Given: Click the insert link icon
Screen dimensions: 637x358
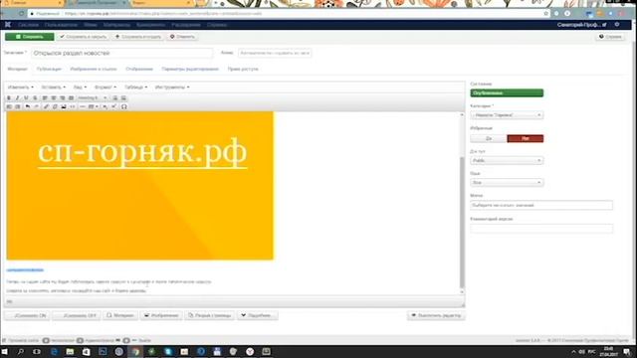Looking at the screenshot, I should point(47,106).
